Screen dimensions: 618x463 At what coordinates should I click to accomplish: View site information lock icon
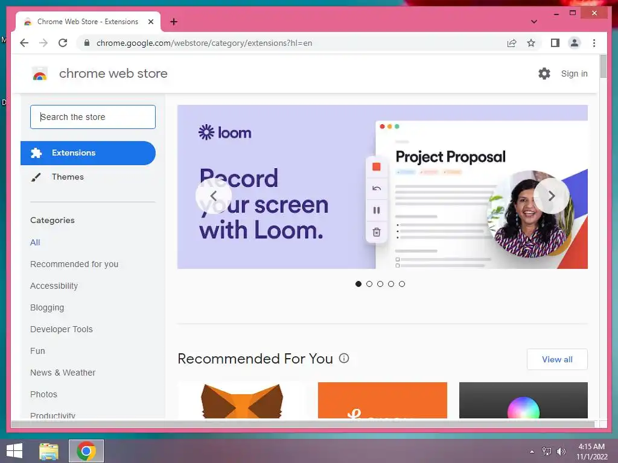click(87, 43)
